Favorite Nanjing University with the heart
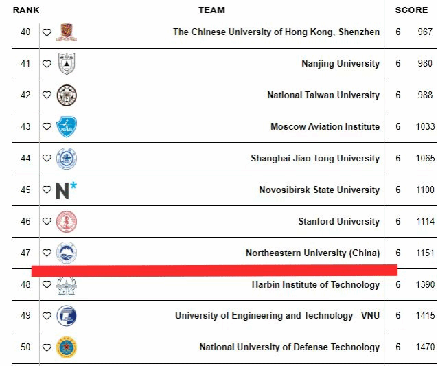 pos(47,64)
